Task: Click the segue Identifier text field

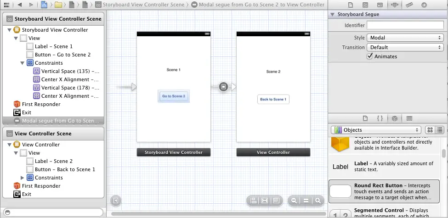Action: pyautogui.click(x=405, y=25)
